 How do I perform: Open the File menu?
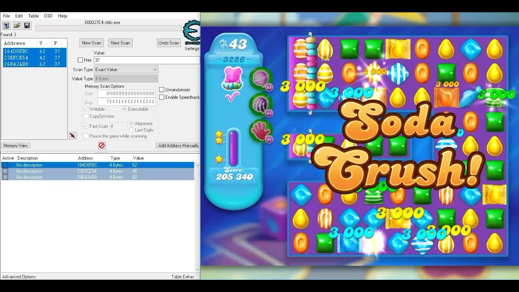[6, 16]
